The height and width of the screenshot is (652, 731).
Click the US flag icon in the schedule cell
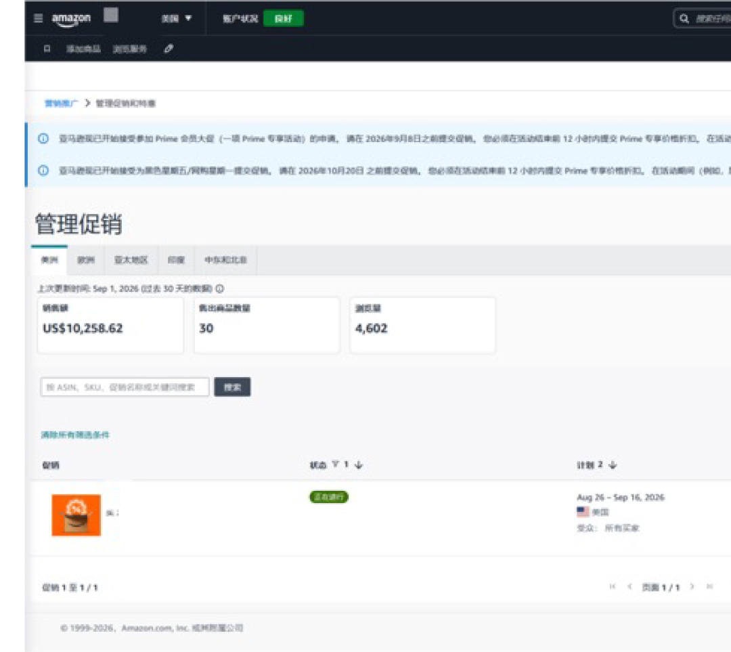click(x=583, y=512)
